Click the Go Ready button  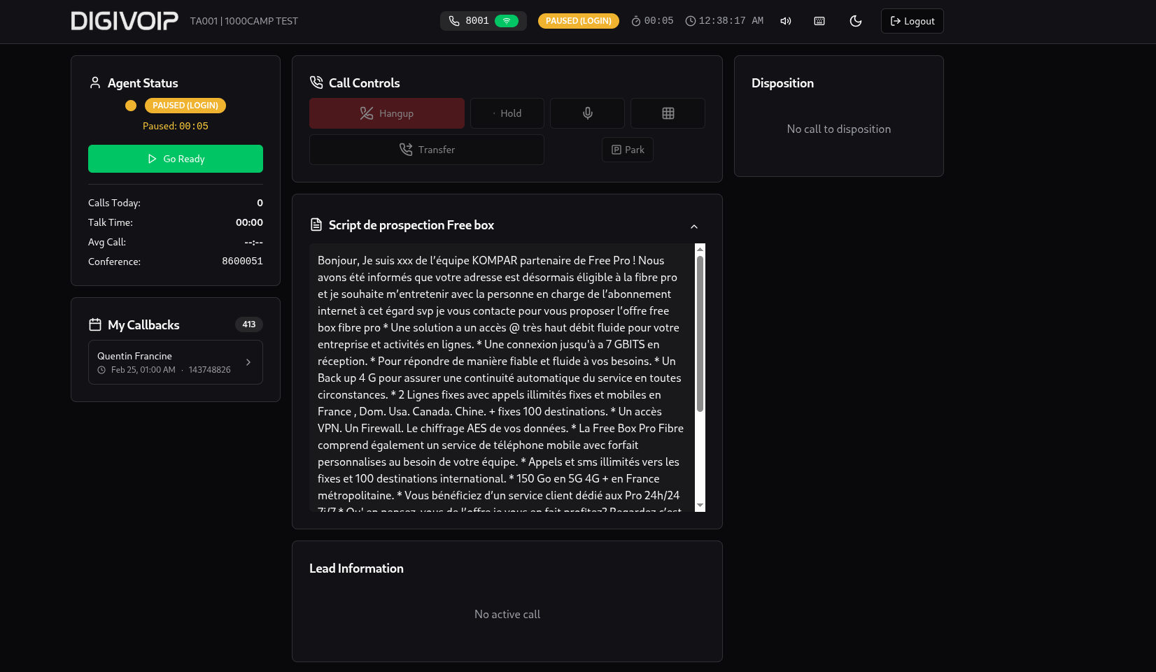coord(176,159)
